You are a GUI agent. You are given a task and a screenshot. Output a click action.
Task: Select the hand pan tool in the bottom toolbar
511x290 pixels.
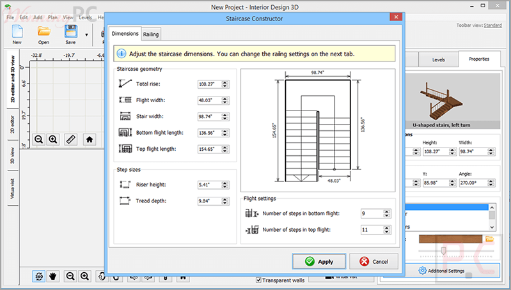pyautogui.click(x=53, y=277)
